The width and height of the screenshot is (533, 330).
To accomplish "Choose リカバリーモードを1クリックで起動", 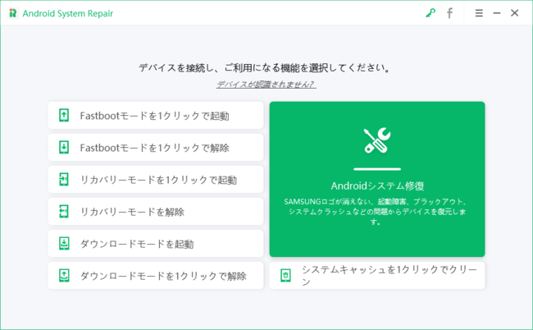I will (x=156, y=179).
